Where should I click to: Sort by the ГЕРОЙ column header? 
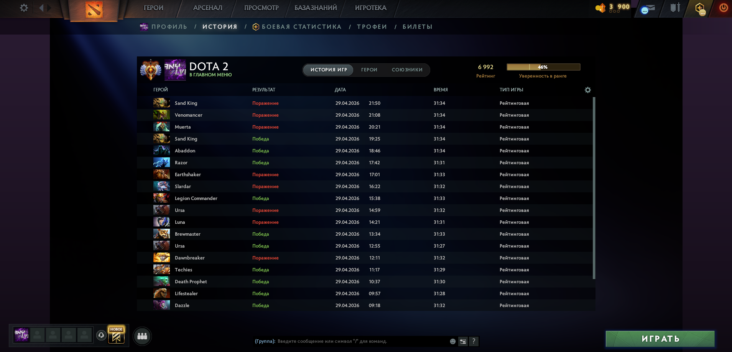tap(161, 90)
